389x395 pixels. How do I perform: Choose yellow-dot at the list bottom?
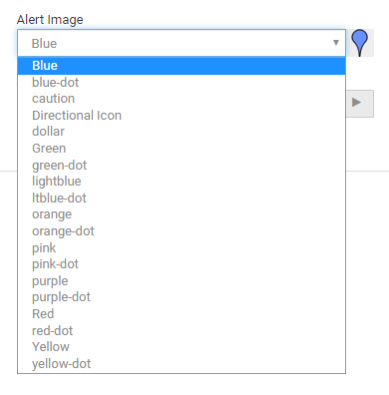click(x=182, y=364)
